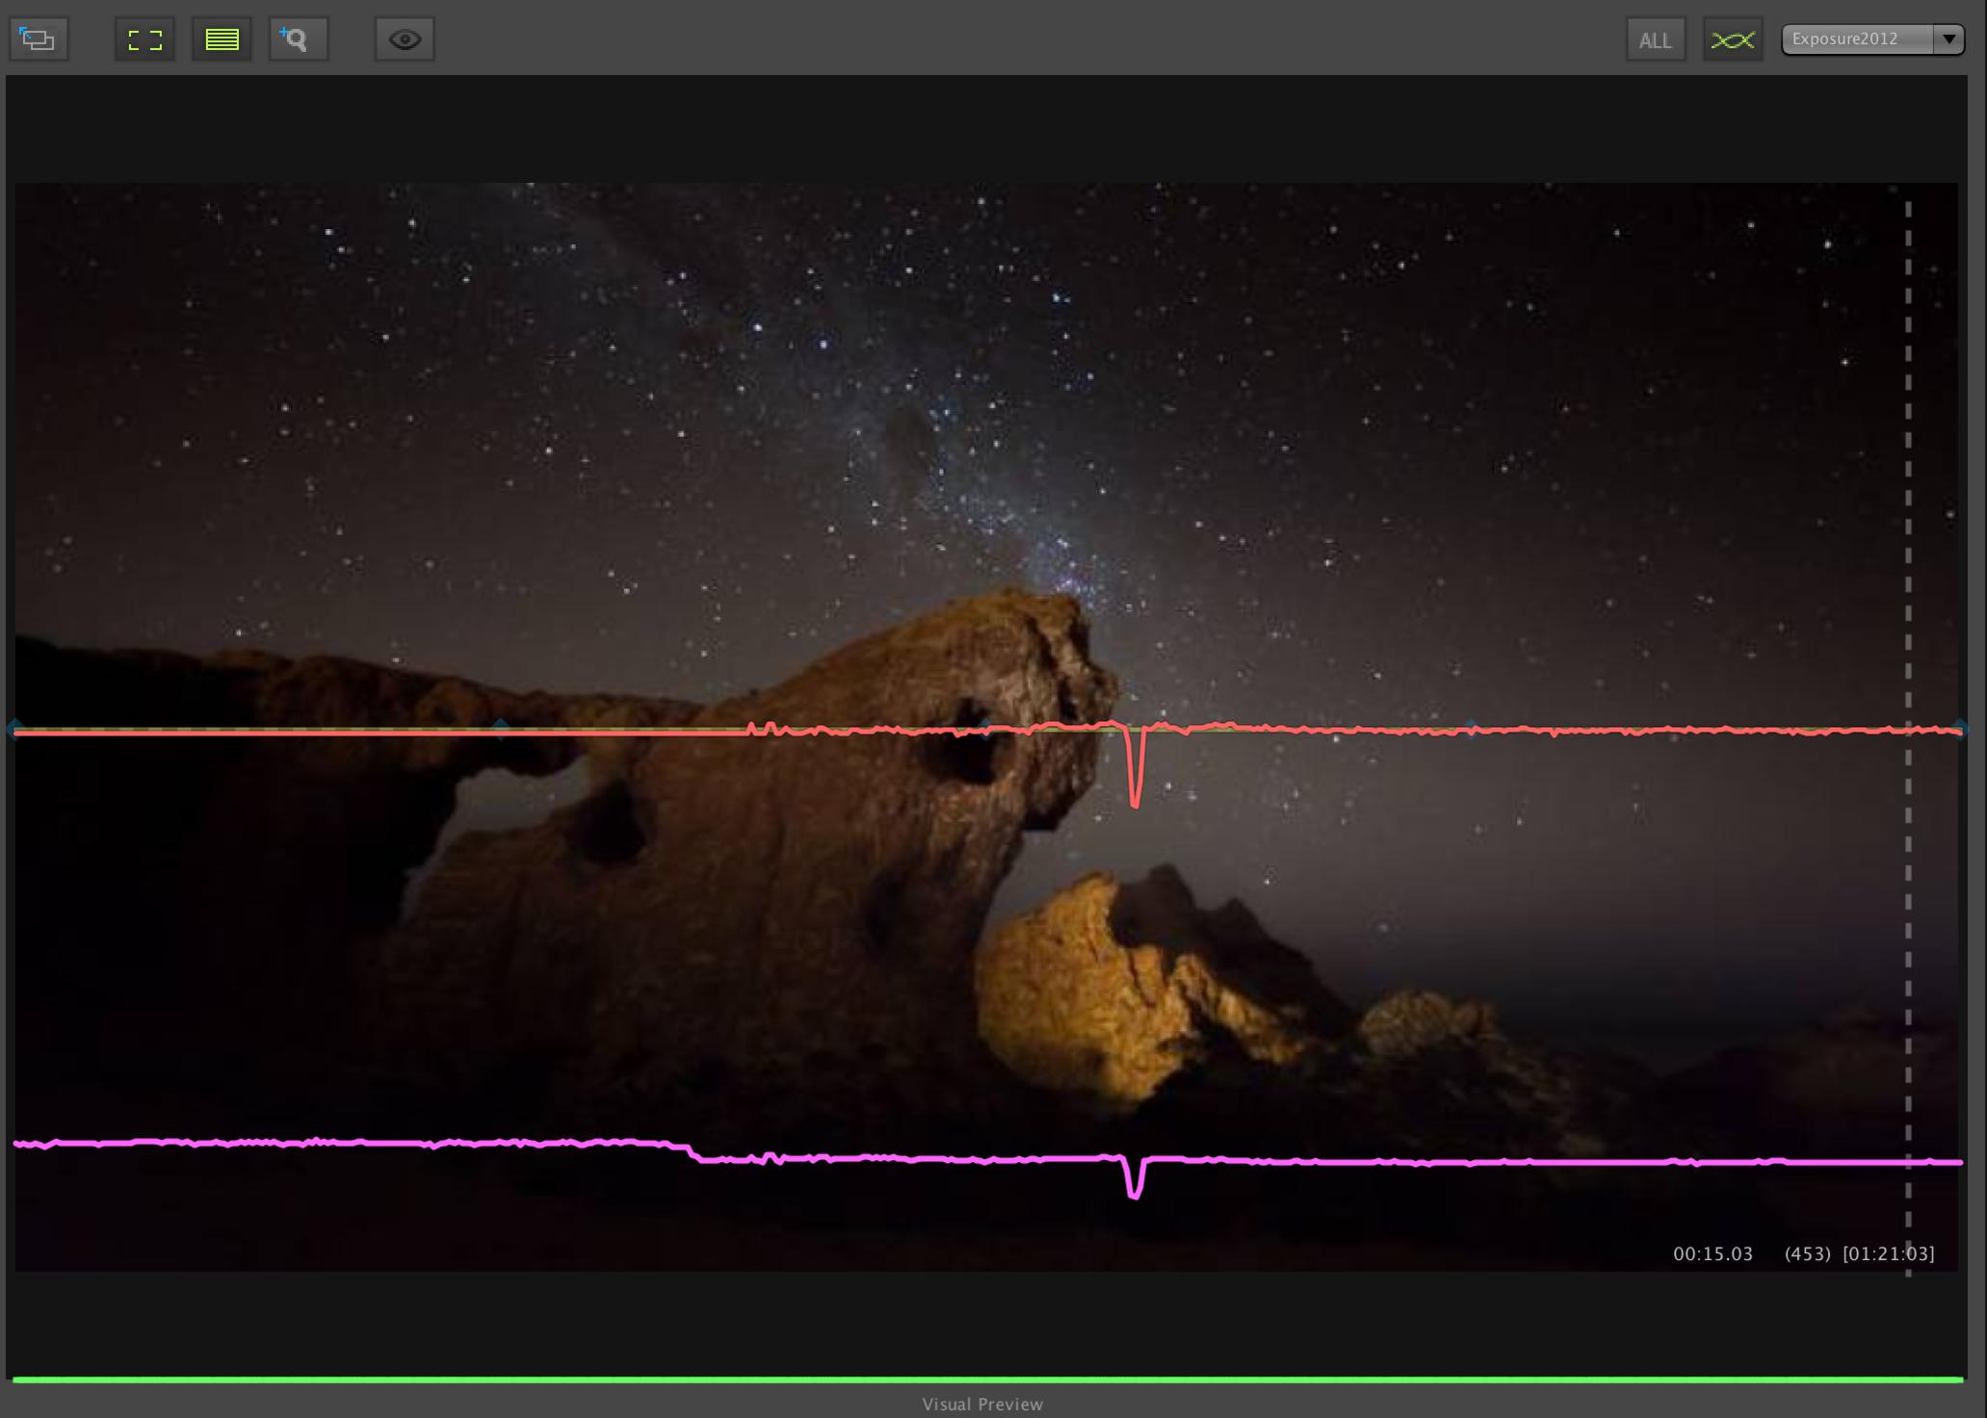Toggle the eye preview visibility button

[405, 39]
